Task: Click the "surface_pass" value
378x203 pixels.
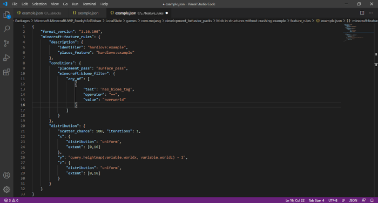Action: coord(111,68)
